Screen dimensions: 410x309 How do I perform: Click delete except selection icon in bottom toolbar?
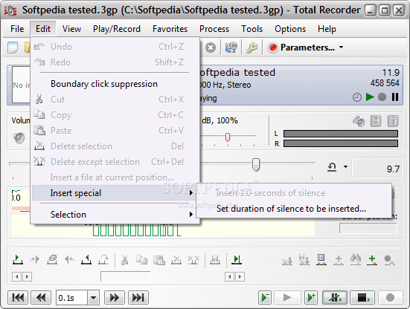[193, 260]
